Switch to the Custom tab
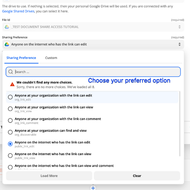Image resolution: width=190 pixels, height=190 pixels. click(51, 58)
